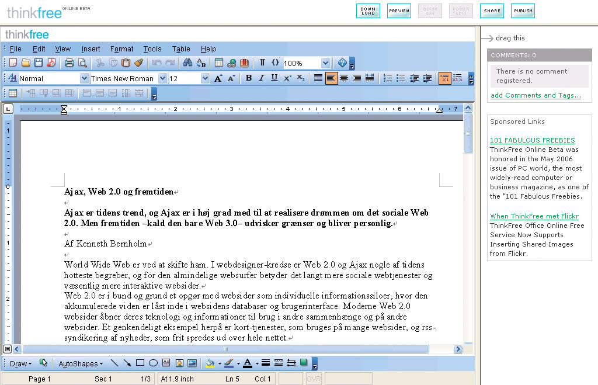Open Find with the binoculars icon
Screen dimensions: 598x385
click(187, 63)
